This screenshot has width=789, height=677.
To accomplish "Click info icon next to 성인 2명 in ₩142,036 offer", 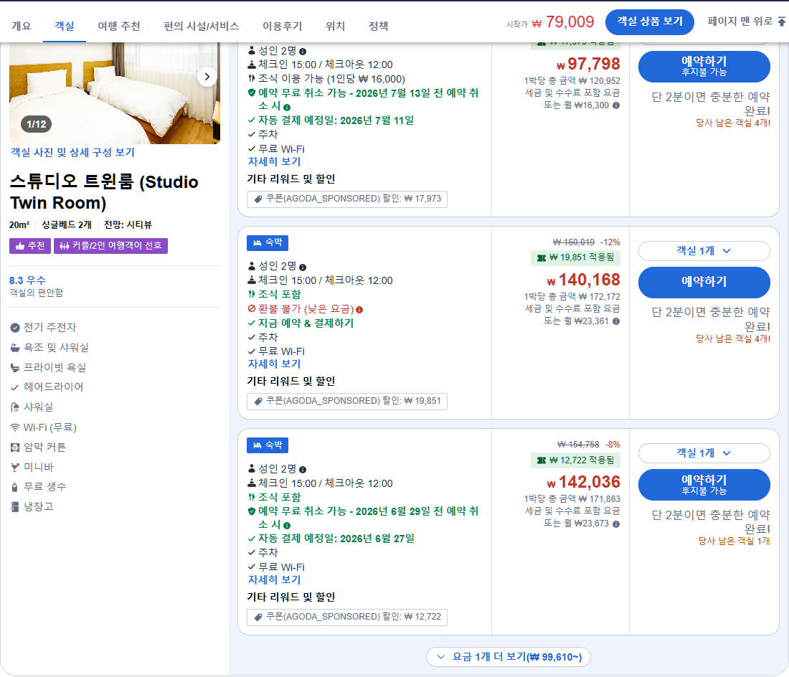I will [x=303, y=470].
